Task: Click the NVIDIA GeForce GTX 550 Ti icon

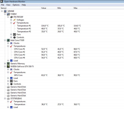Action: pos(8,66)
